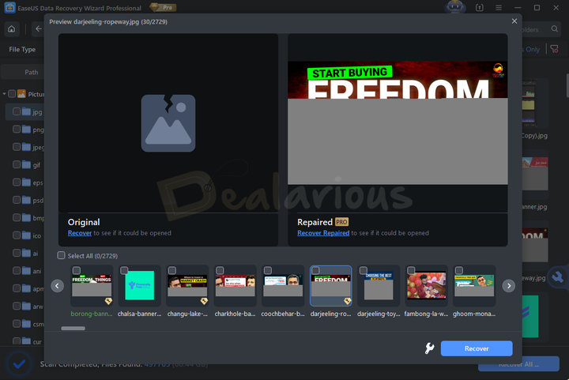Click the repair wrench icon beside Recover
The width and height of the screenshot is (569, 380).
(430, 348)
